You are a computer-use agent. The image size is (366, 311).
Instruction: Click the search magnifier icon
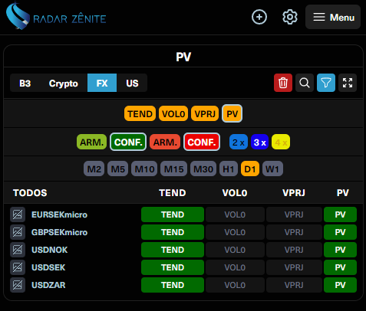coord(305,83)
